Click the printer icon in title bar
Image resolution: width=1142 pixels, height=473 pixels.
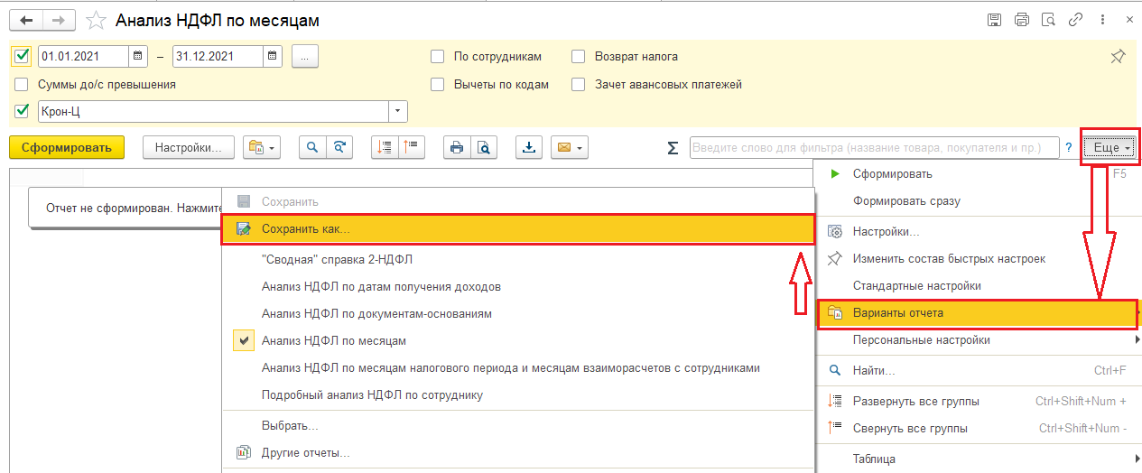pyautogui.click(x=1021, y=20)
